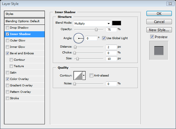Click the angle dial control
Image resolution: width=176 pixels, height=129 pixels.
pos(79,38)
